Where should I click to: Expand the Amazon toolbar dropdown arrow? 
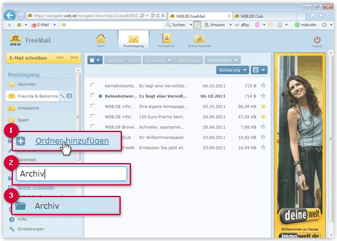click(230, 25)
